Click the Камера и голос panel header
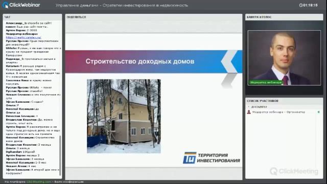 tap(284, 17)
